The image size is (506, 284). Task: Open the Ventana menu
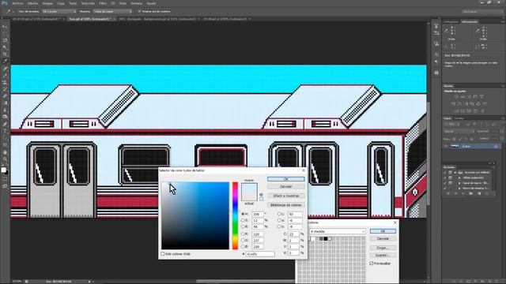[x=136, y=3]
